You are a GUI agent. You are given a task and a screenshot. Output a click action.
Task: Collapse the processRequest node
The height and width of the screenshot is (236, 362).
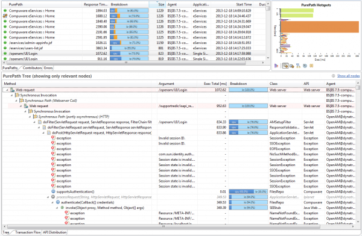48,197
